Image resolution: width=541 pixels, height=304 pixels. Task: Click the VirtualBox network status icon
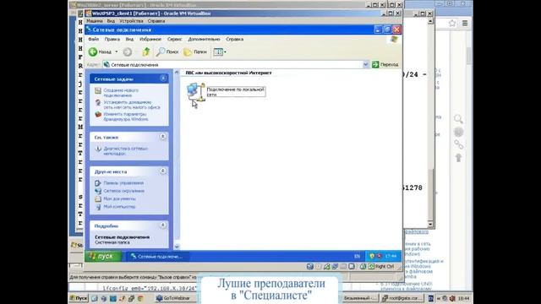[335, 267]
